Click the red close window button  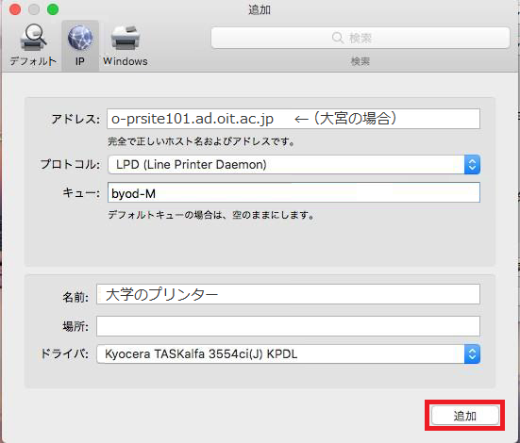15,9
